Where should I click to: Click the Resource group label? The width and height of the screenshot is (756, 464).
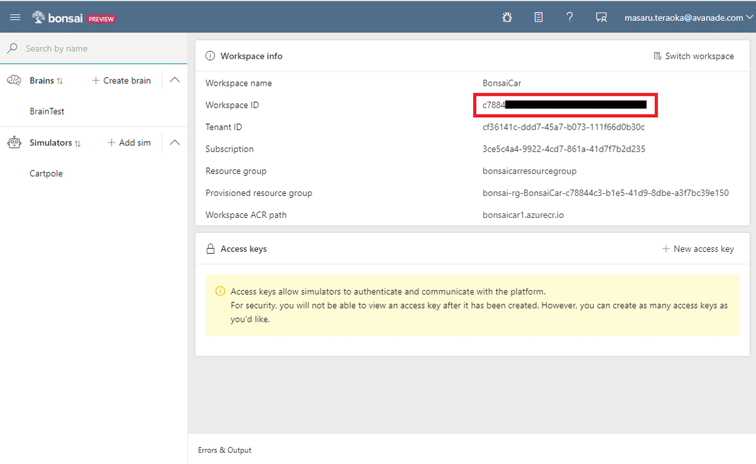236,171
